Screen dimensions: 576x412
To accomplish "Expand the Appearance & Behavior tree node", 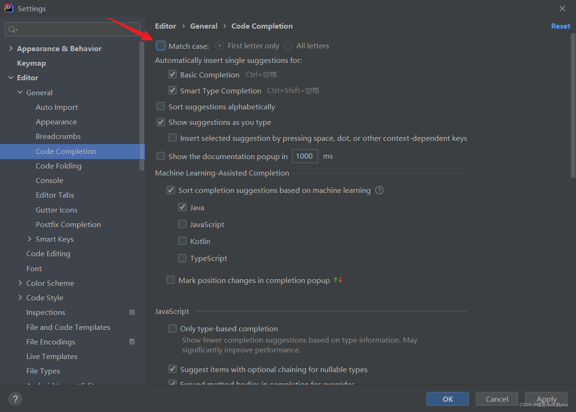I will tap(10, 48).
